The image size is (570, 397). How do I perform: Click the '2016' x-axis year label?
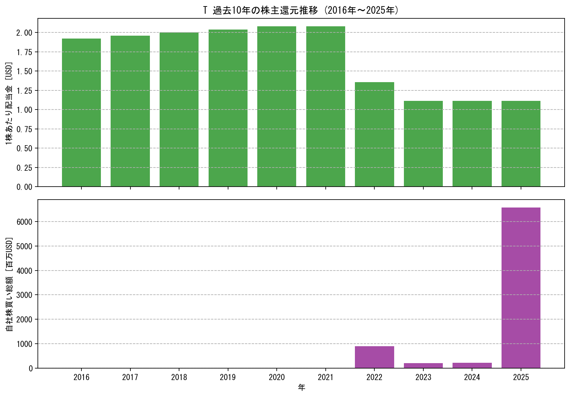[x=81, y=377]
